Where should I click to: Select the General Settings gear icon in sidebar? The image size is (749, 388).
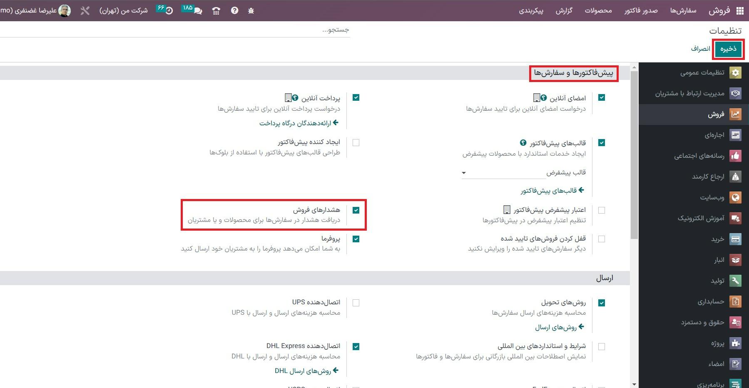736,72
